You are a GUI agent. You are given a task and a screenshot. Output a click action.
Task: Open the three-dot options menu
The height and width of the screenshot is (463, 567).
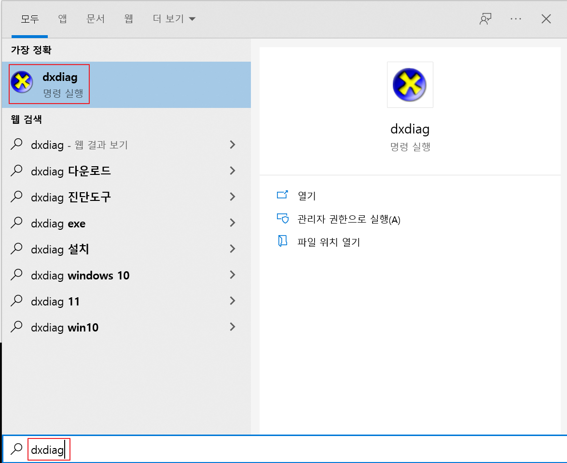pos(516,19)
